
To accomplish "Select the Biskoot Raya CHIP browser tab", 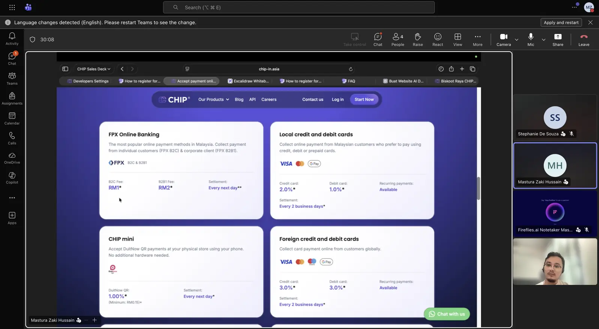I will coord(455,81).
